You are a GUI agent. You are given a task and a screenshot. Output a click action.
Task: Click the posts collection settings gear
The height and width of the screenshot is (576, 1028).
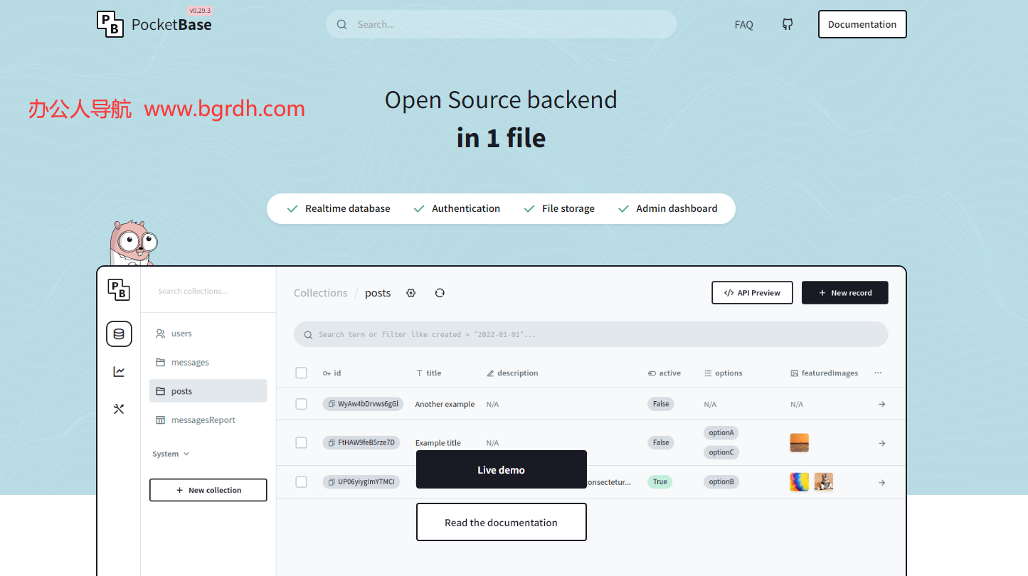pos(410,293)
